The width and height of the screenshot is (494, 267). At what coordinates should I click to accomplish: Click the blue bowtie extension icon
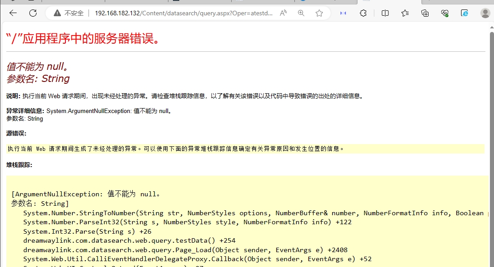coord(343,13)
